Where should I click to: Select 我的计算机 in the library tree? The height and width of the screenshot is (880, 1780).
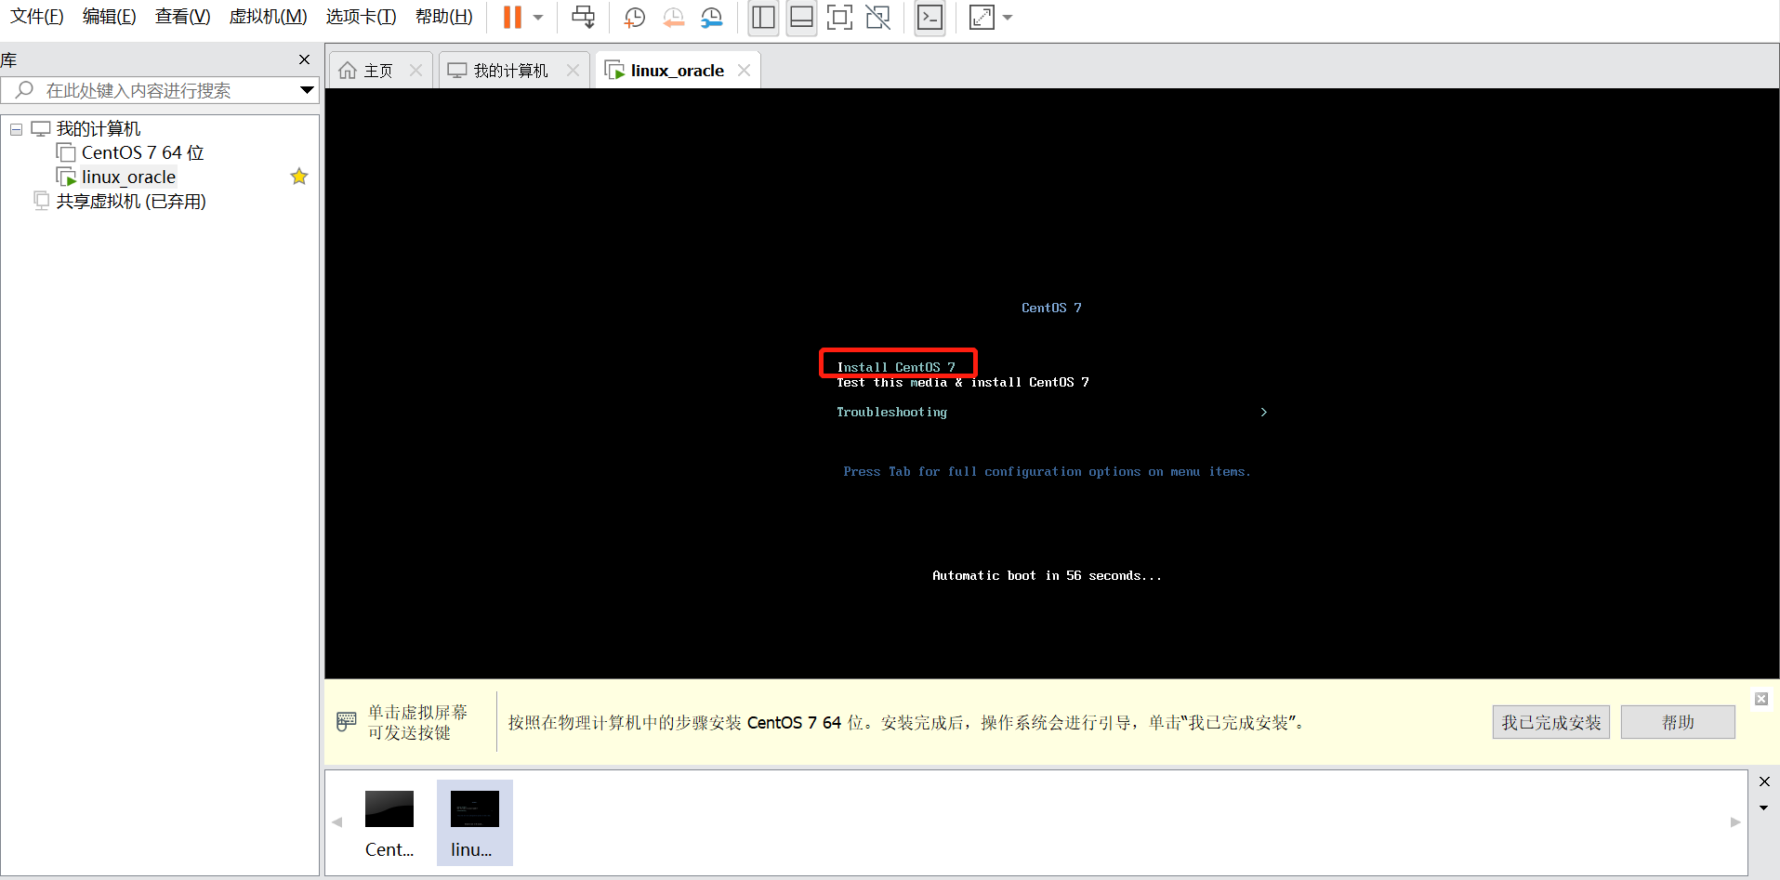pos(99,128)
